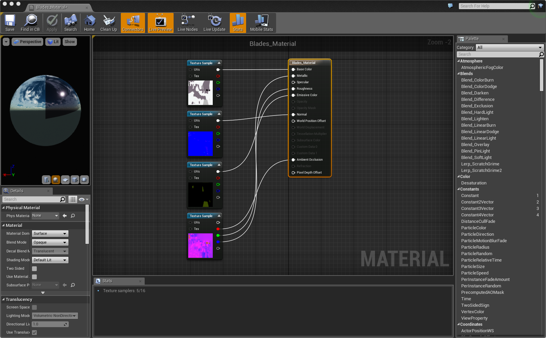Click the Show button in the viewport
546x338 pixels.
(x=69, y=42)
